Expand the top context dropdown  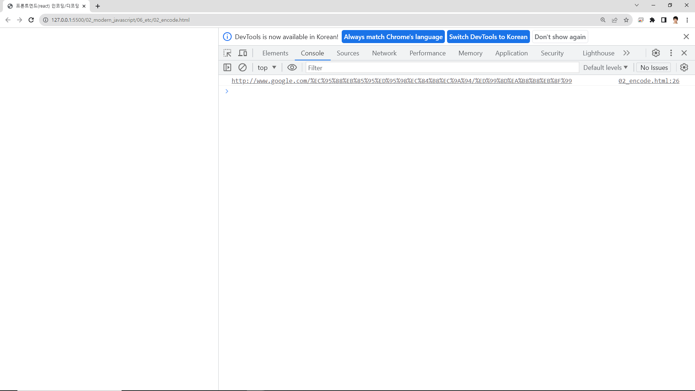267,68
